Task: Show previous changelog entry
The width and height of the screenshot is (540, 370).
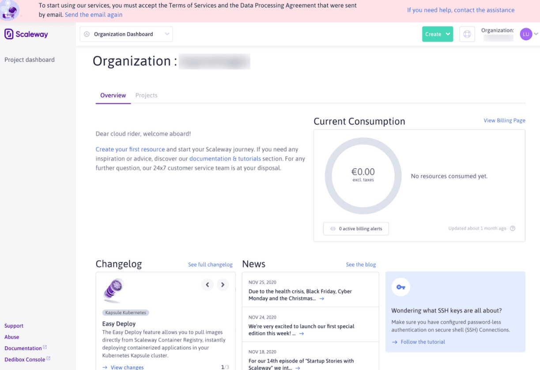Action: pos(208,285)
